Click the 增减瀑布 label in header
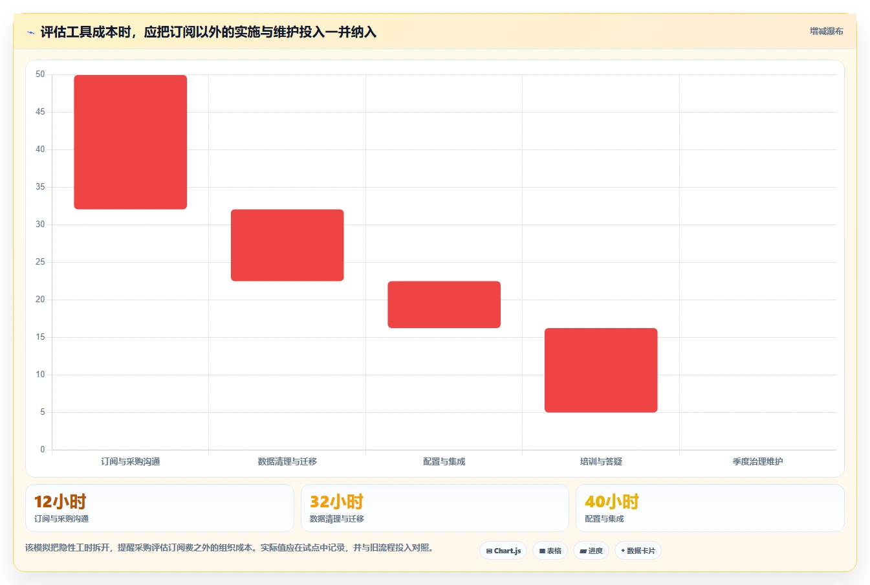Viewport: 870px width, 585px height. click(x=826, y=31)
